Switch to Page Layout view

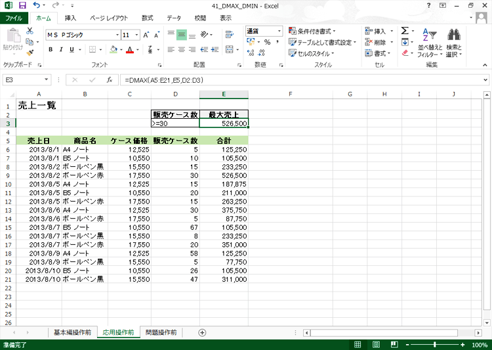[376, 345]
